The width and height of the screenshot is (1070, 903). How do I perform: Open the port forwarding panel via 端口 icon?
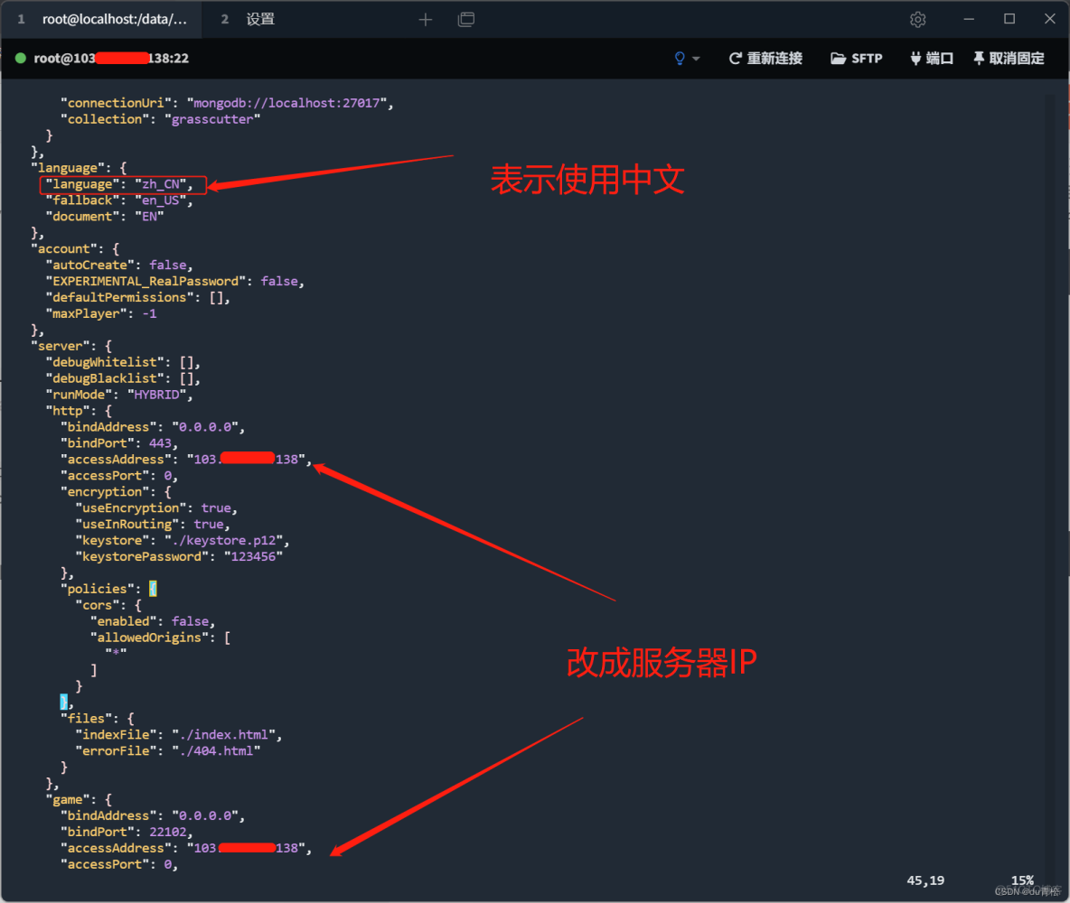click(931, 58)
